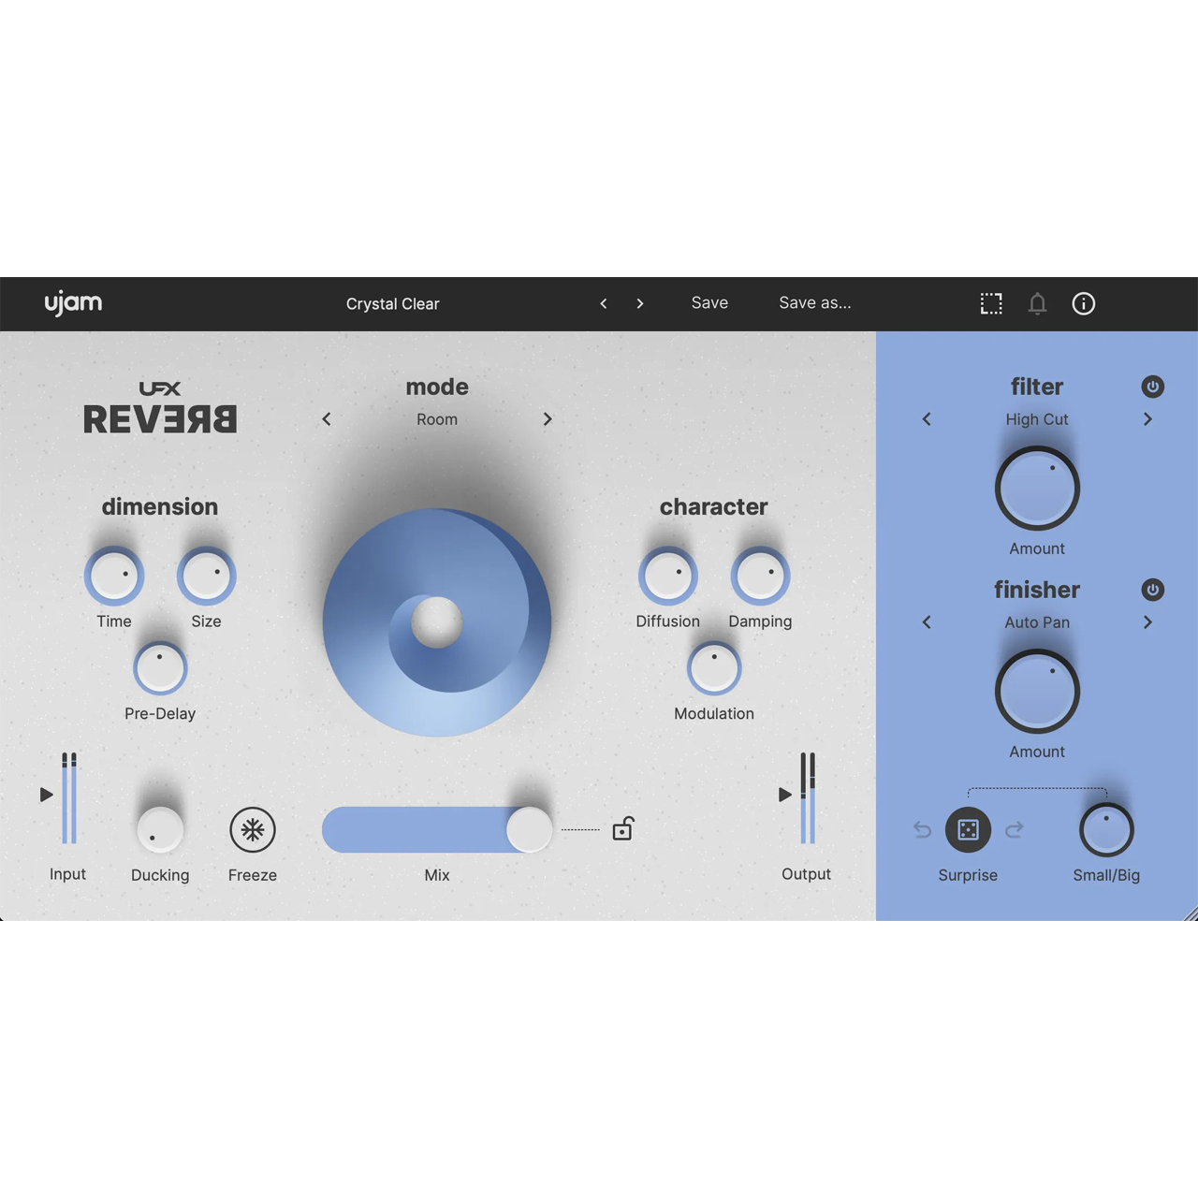Click the Output level play triangle
Viewport: 1198px width, 1198px height.
785,795
